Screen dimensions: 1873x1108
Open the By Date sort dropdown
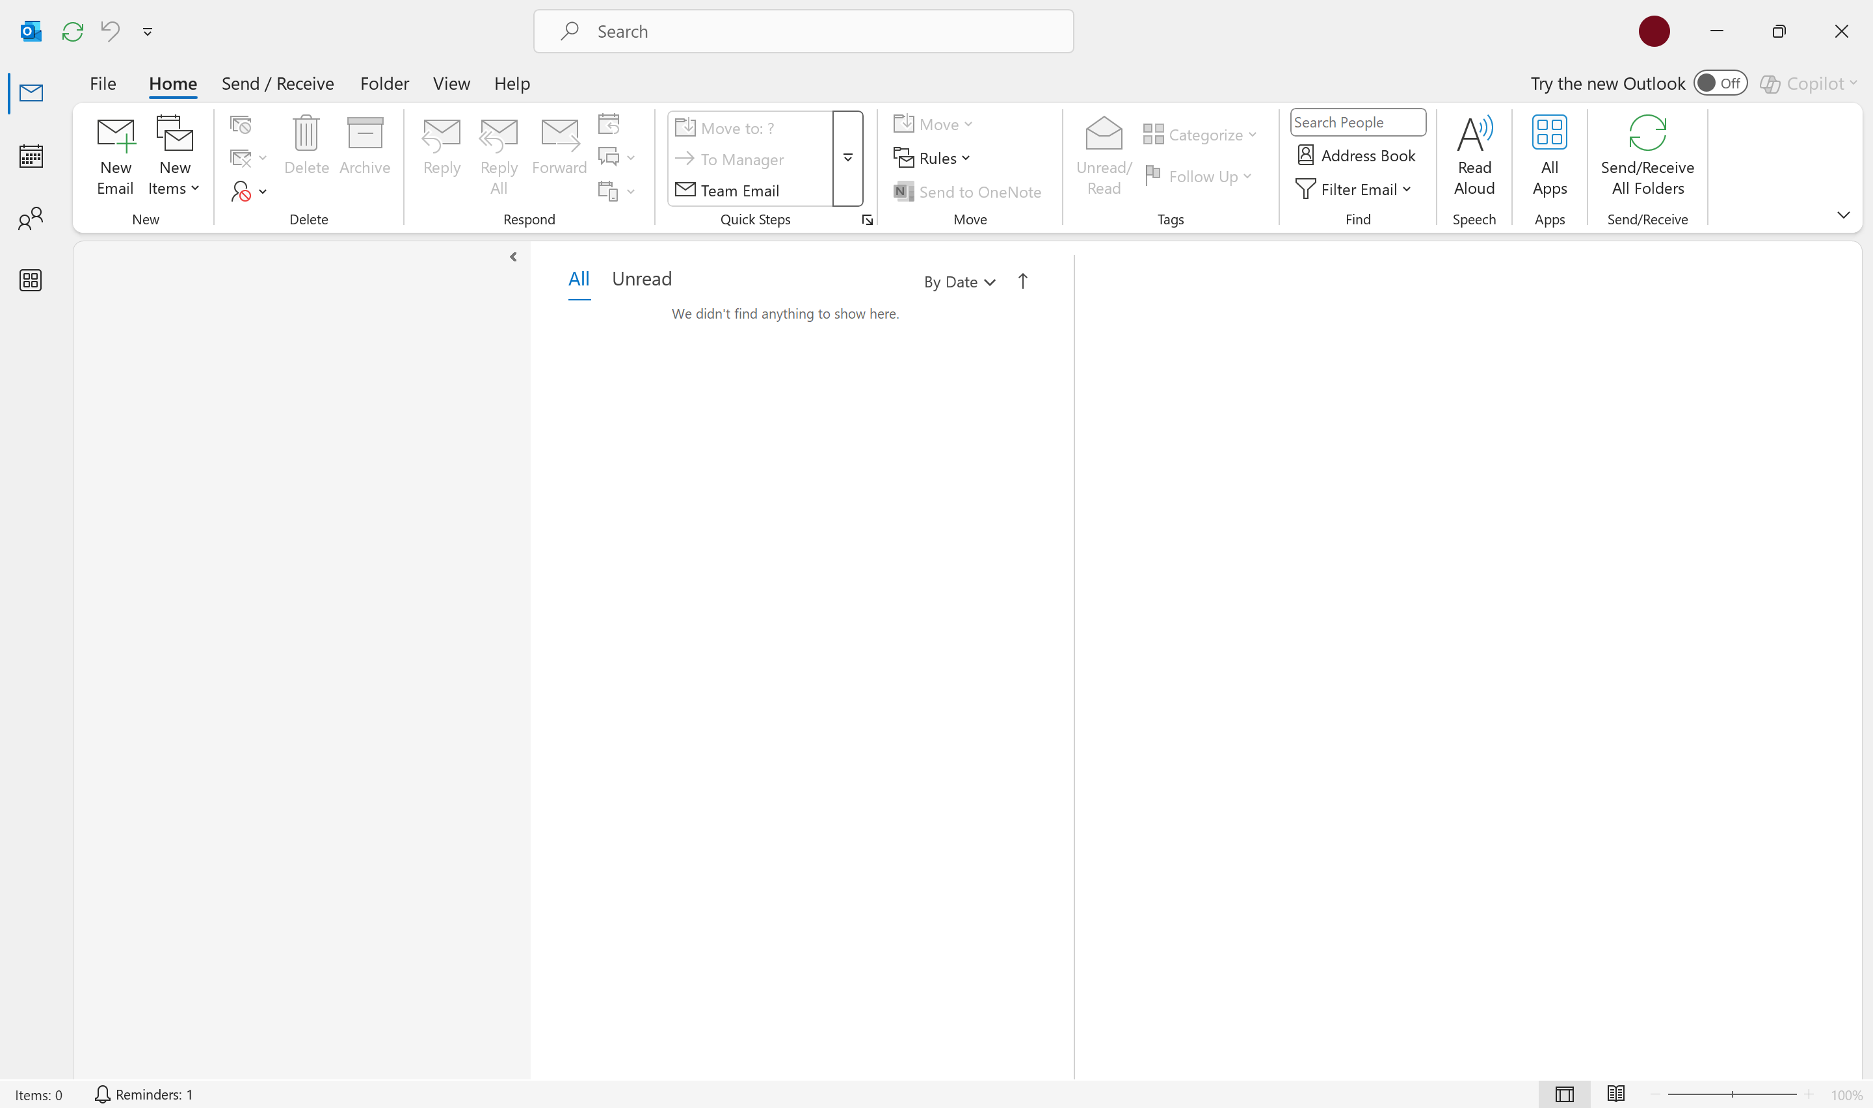(x=959, y=282)
